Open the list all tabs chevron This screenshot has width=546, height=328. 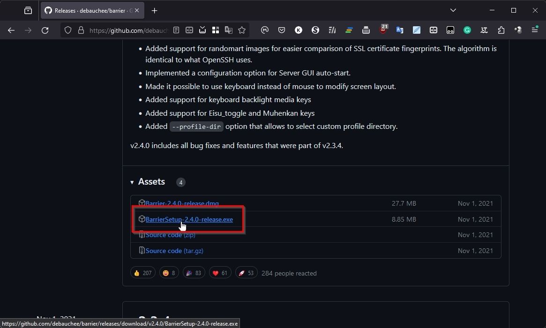[x=453, y=10]
